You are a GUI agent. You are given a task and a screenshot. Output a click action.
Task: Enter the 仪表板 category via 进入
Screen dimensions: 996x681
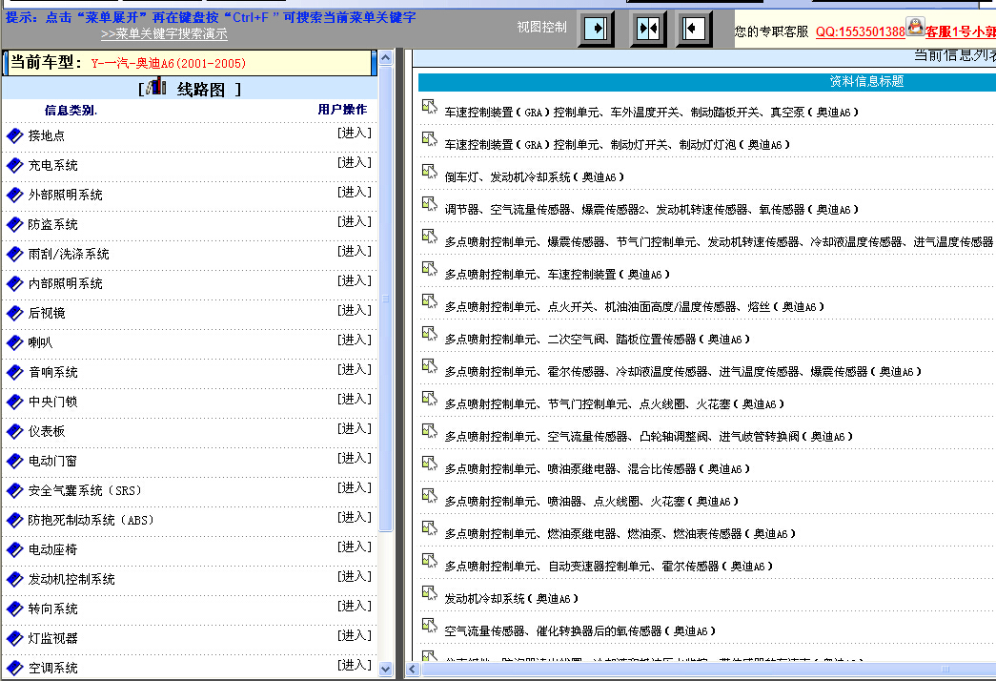[355, 428]
